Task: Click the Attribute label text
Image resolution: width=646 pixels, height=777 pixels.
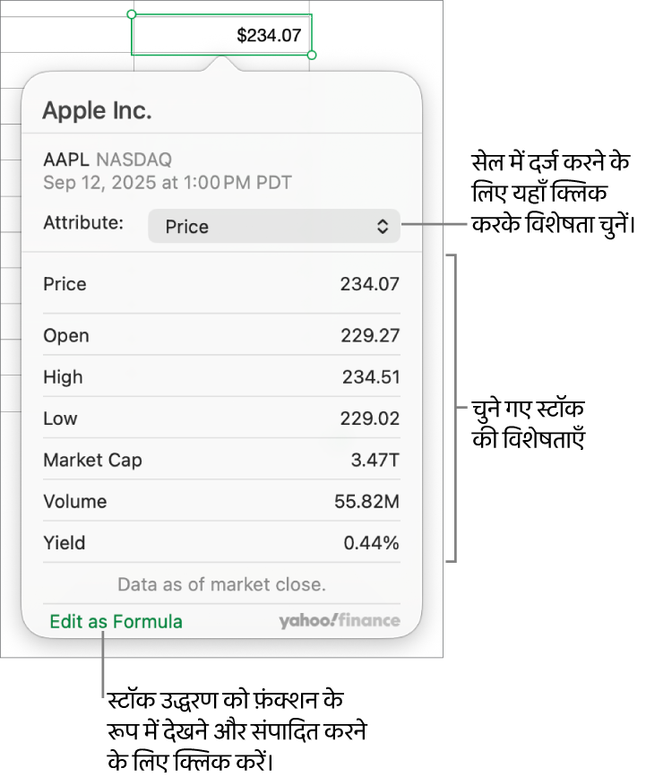Action: point(83,222)
